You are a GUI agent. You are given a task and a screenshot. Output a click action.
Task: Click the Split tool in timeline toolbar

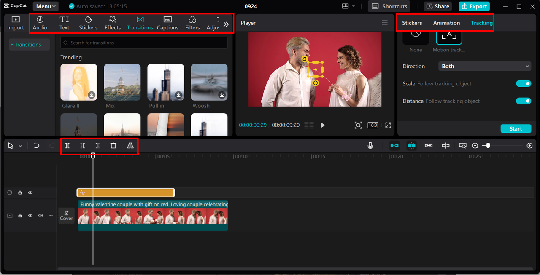(x=67, y=145)
